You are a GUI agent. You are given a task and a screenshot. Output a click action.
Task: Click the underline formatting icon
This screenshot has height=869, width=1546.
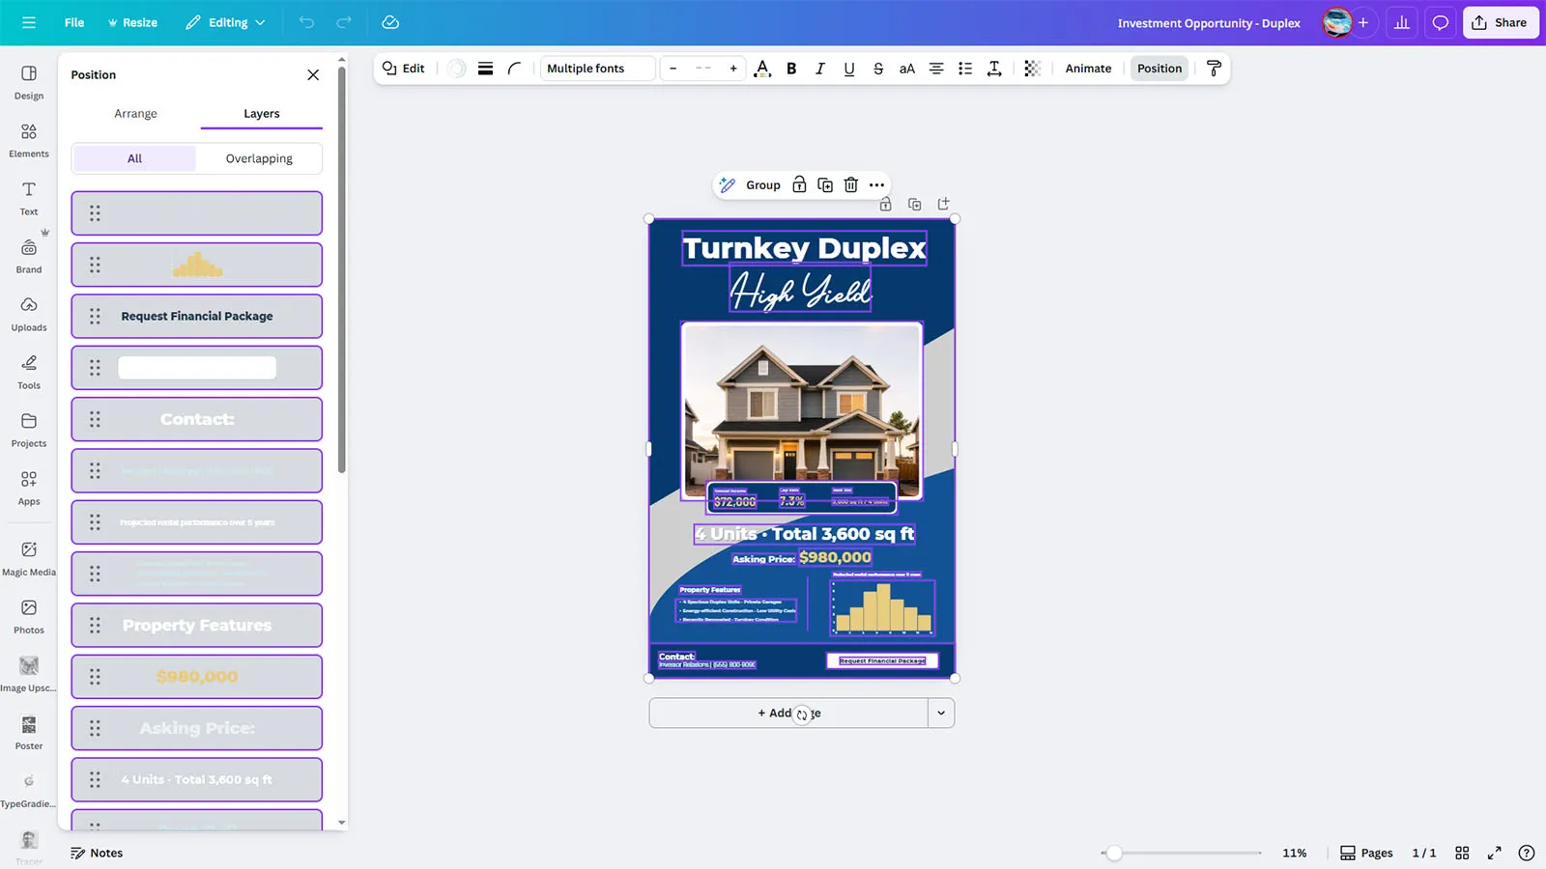tap(848, 69)
